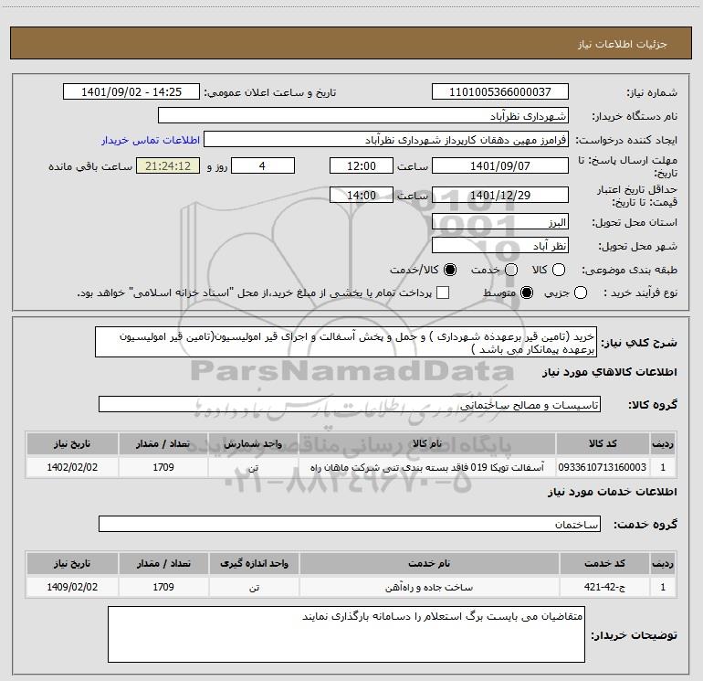Click the buyer organization name field
Screen dimensions: 703x681
(362, 116)
